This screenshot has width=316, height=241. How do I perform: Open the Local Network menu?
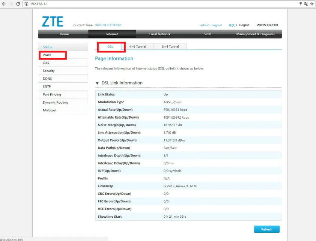pyautogui.click(x=160, y=34)
